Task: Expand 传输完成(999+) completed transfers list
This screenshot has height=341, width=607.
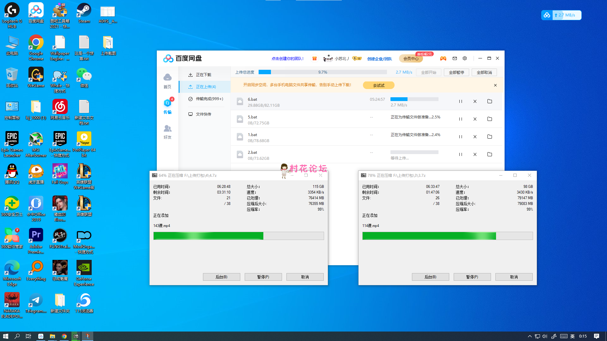Action: click(x=208, y=99)
